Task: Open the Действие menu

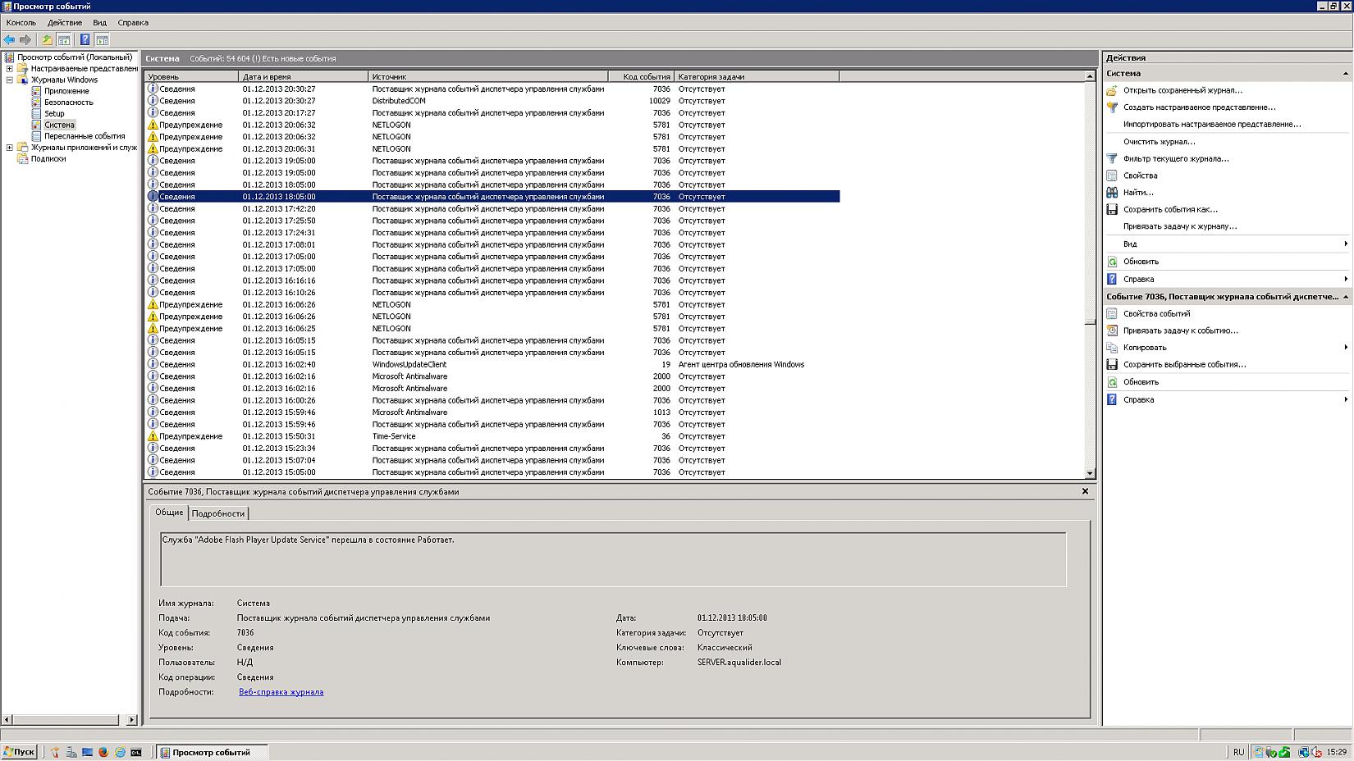Action: point(64,22)
